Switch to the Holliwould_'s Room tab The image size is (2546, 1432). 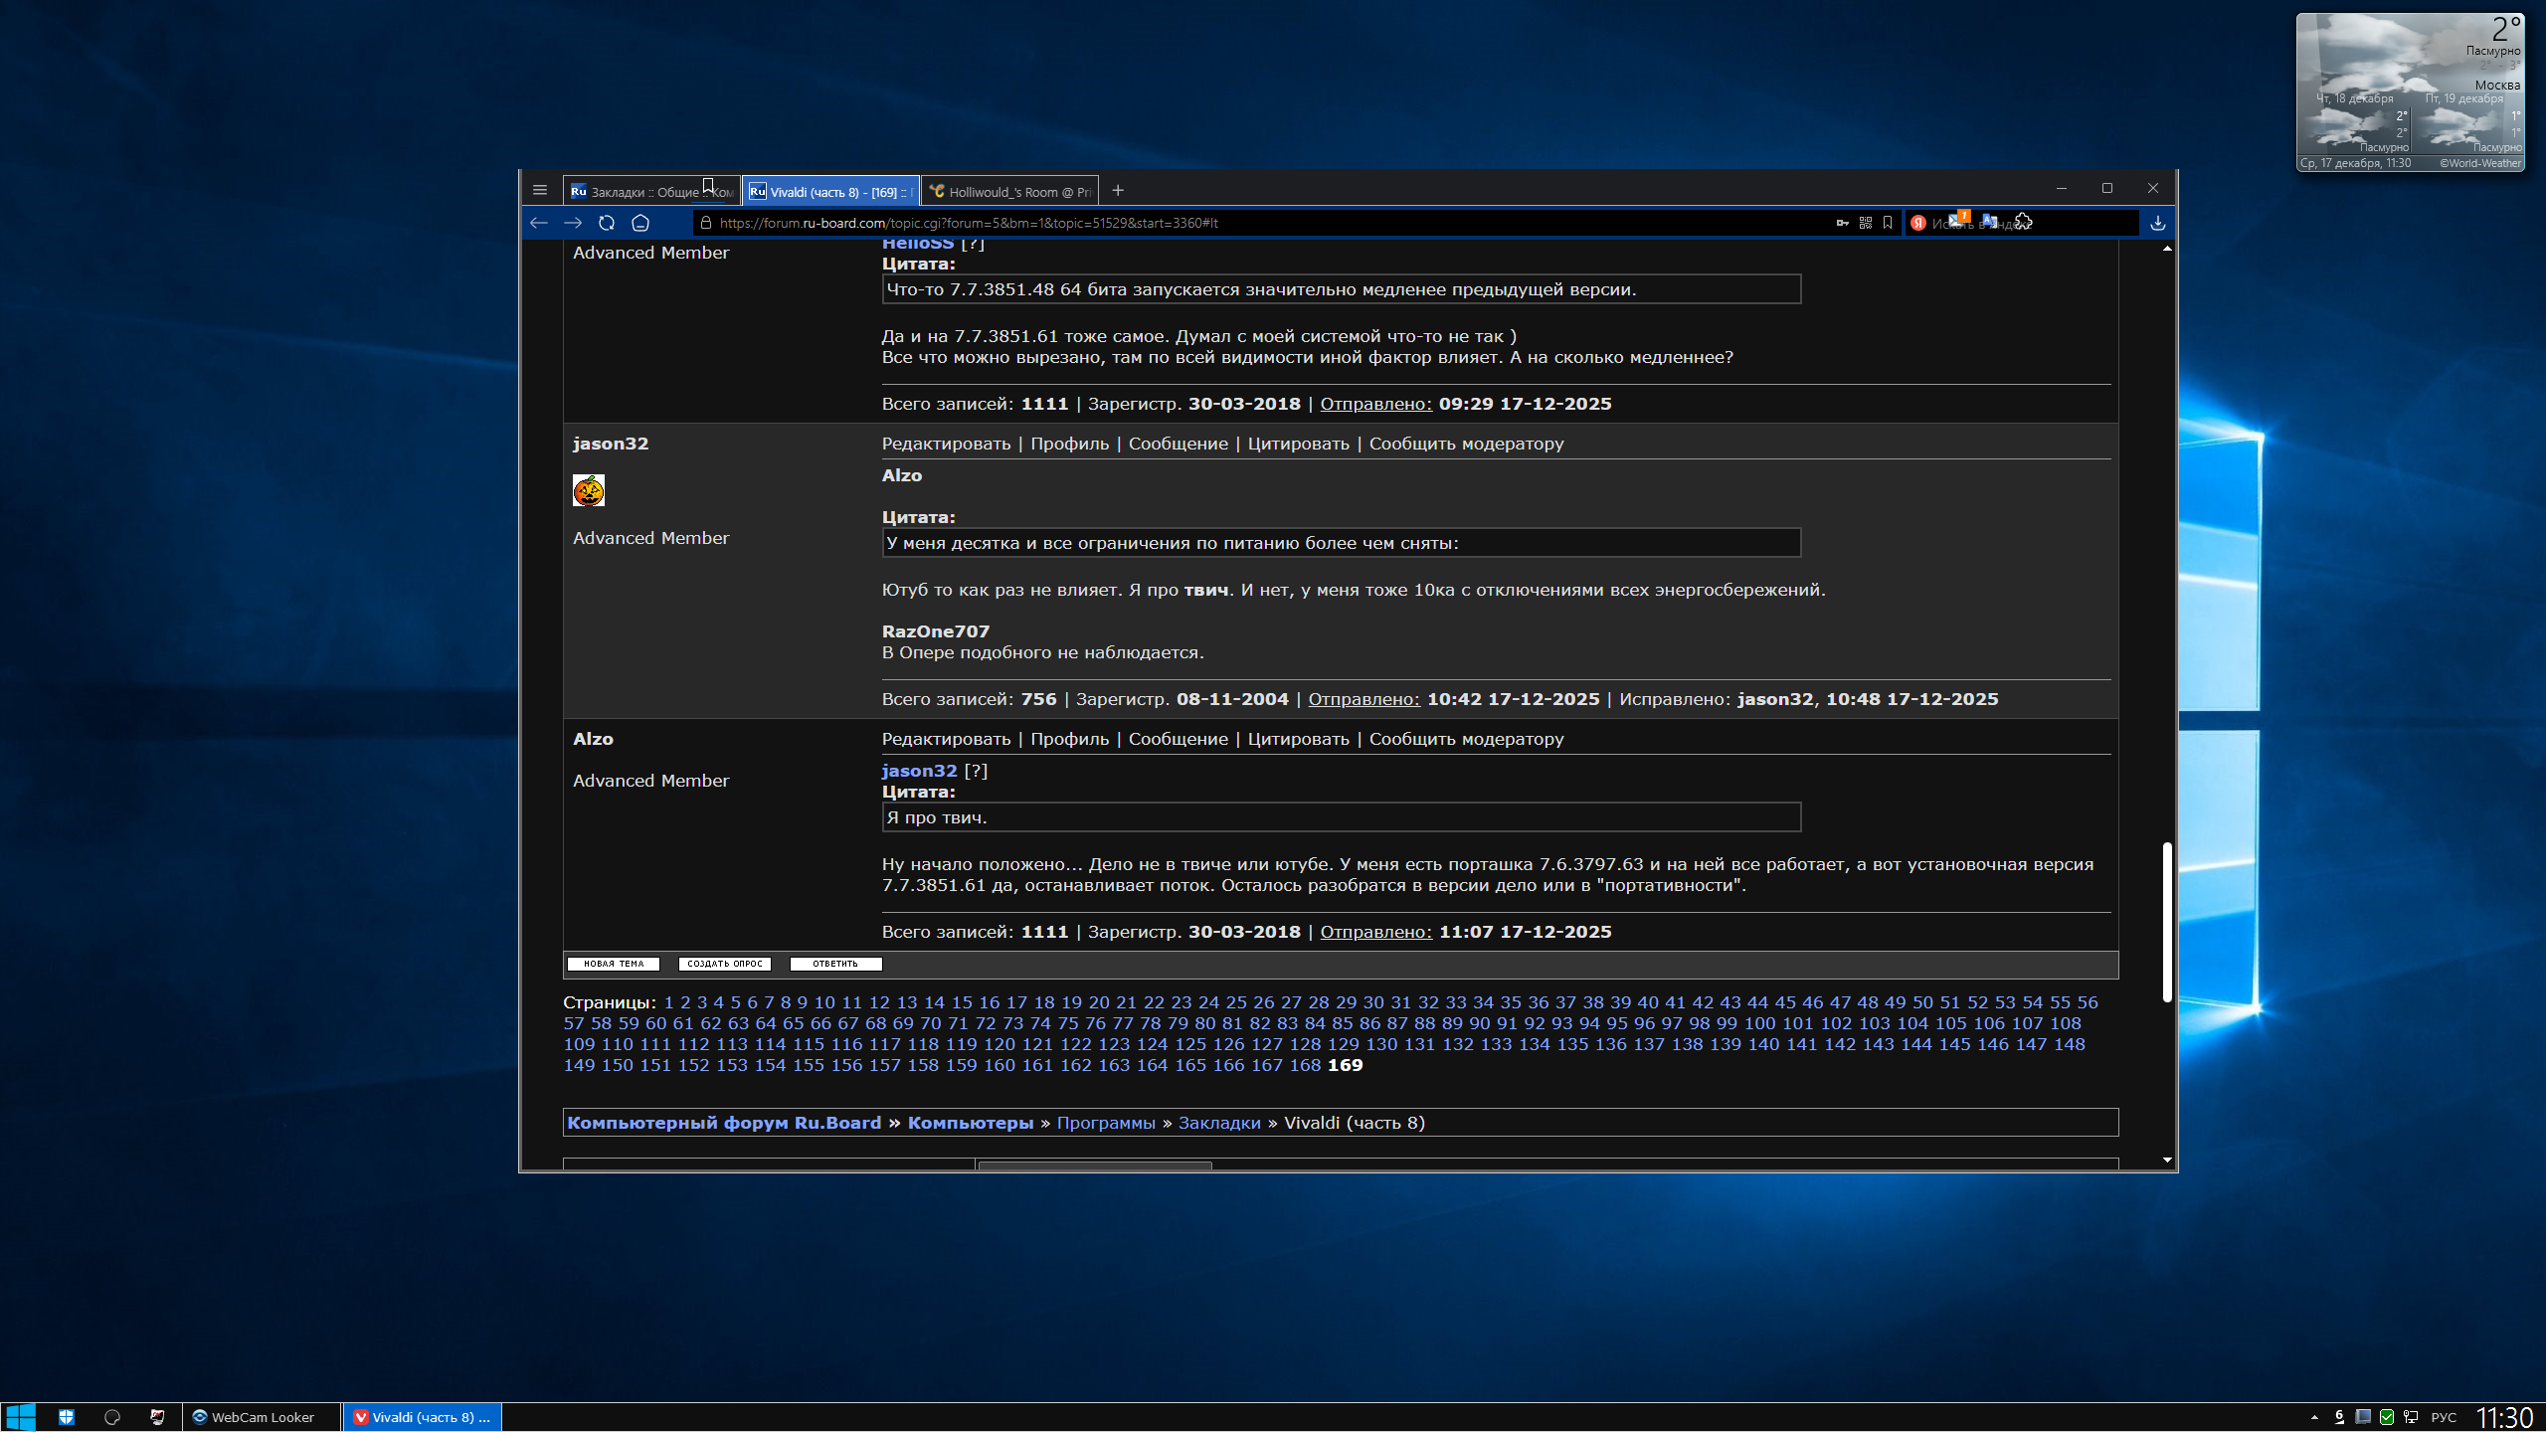pyautogui.click(x=1010, y=192)
